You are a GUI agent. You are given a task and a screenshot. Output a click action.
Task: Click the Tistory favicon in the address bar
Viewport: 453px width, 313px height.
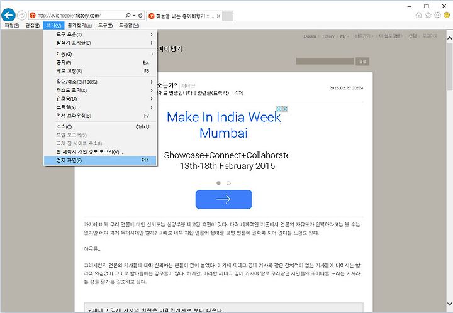tap(33, 15)
